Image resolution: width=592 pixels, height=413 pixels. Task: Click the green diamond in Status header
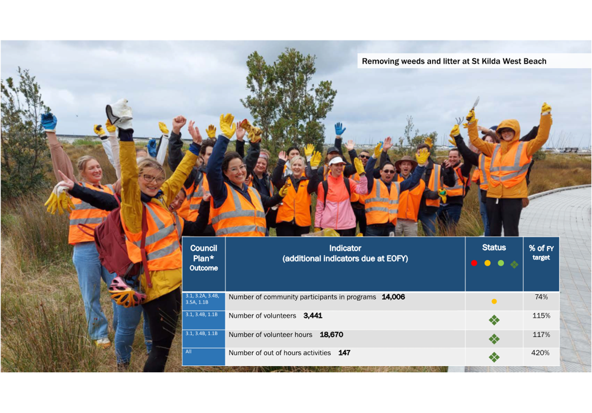(514, 264)
